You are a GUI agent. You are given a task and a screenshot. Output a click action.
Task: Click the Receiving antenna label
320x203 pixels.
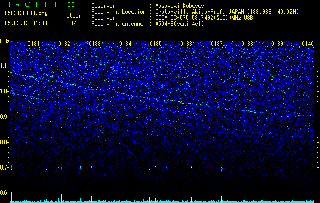(x=117, y=24)
